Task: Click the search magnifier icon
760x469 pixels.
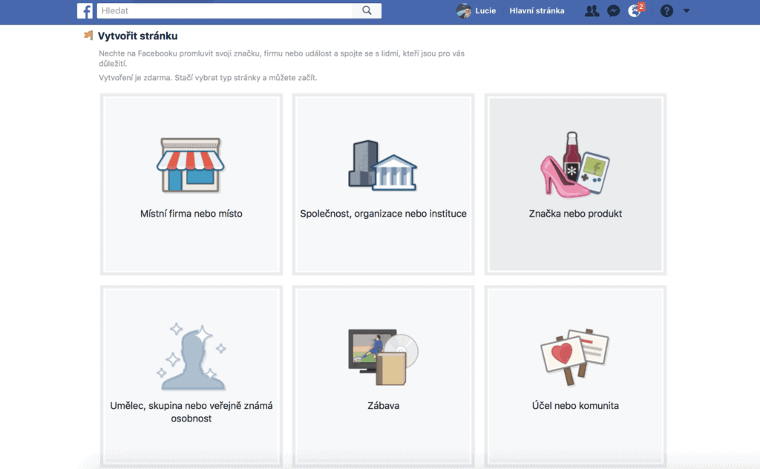Action: [367, 10]
